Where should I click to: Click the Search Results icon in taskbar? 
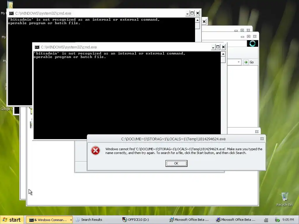[78, 220]
